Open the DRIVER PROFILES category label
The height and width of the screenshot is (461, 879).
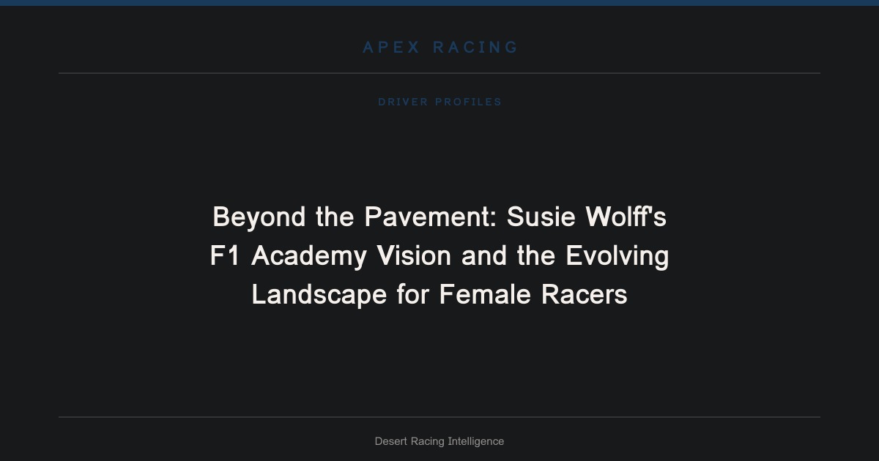pos(439,102)
